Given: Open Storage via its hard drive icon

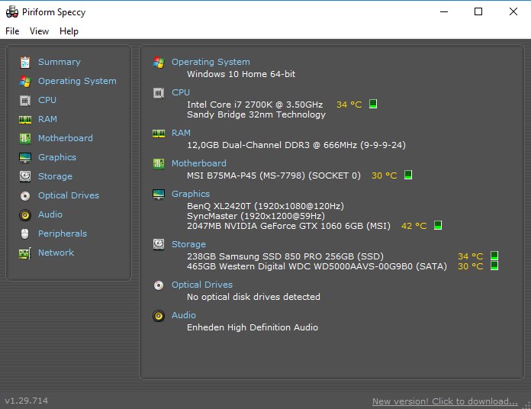Looking at the screenshot, I should click(x=25, y=176).
